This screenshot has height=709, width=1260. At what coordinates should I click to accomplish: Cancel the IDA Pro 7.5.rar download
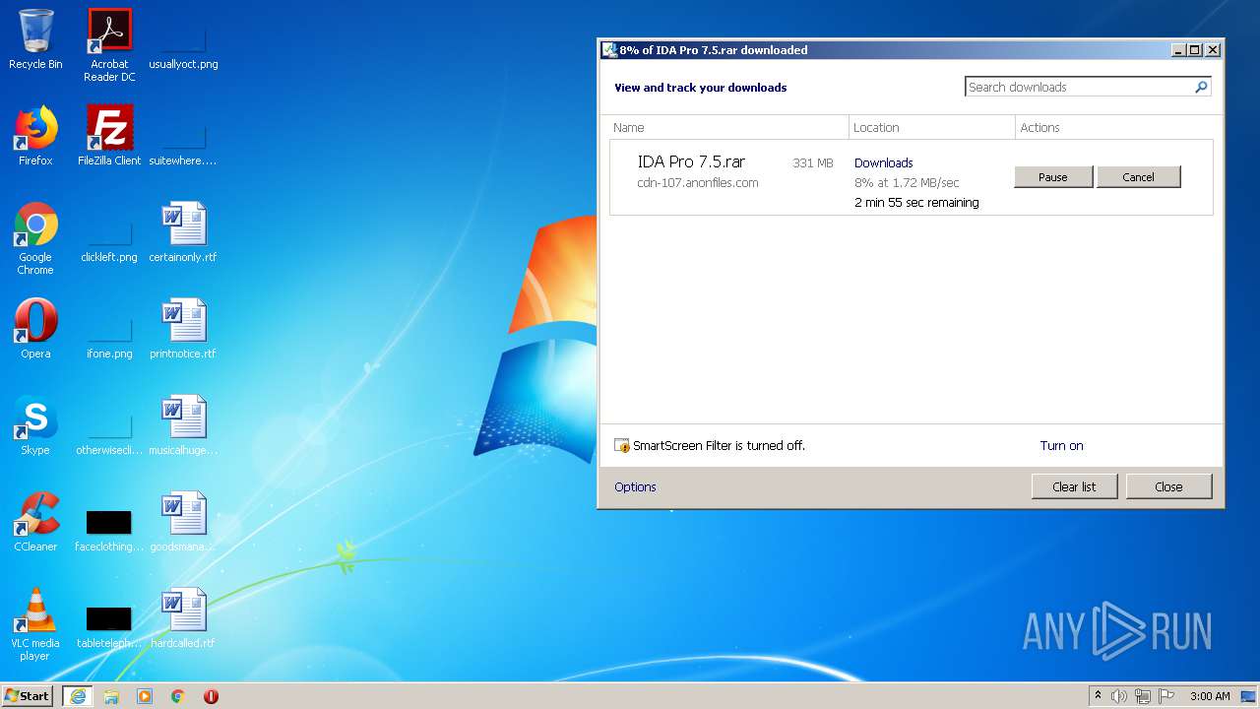point(1138,177)
